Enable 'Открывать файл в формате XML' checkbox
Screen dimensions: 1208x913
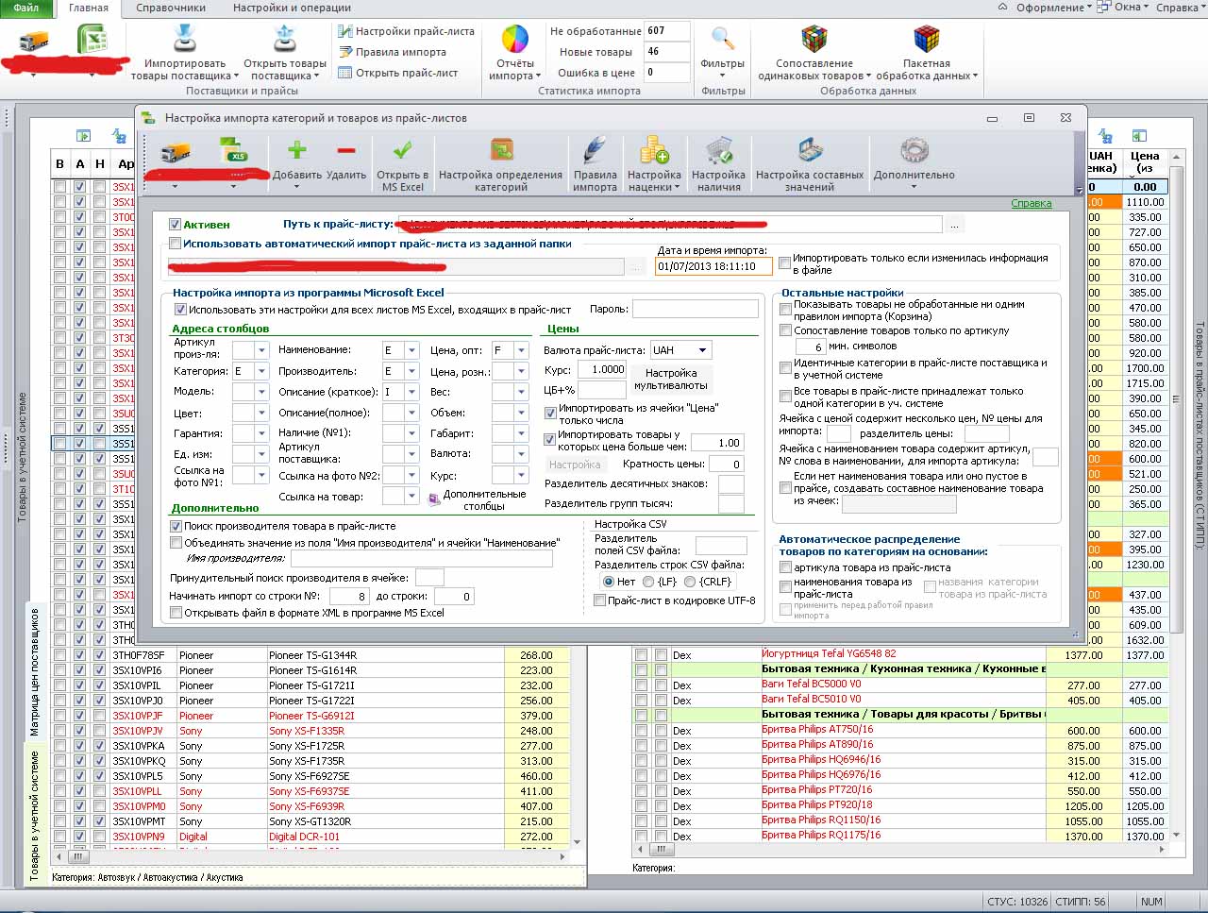(176, 613)
